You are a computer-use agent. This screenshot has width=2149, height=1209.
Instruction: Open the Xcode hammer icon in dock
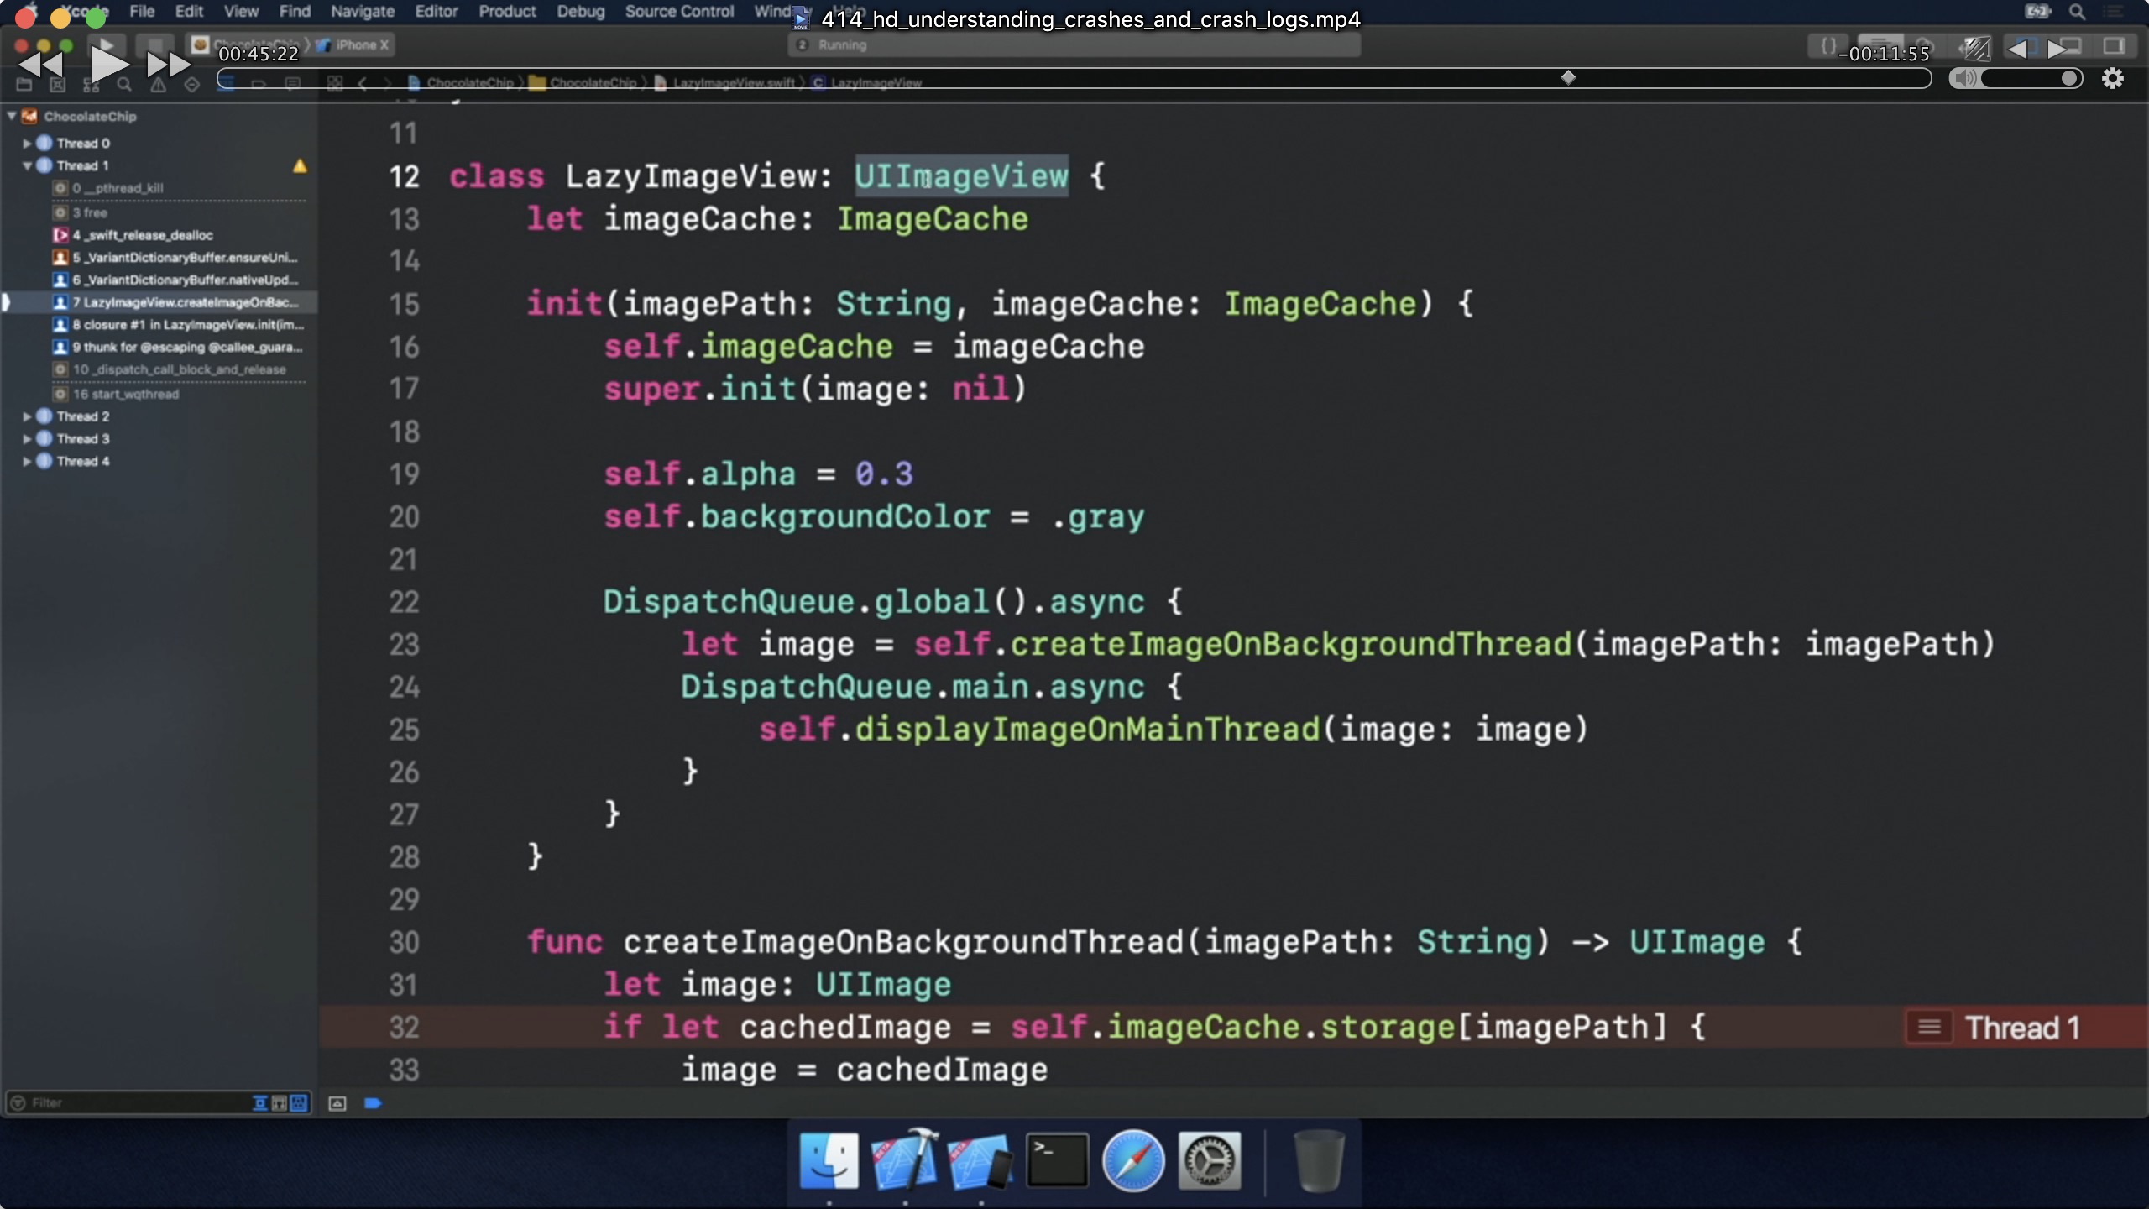coord(904,1161)
